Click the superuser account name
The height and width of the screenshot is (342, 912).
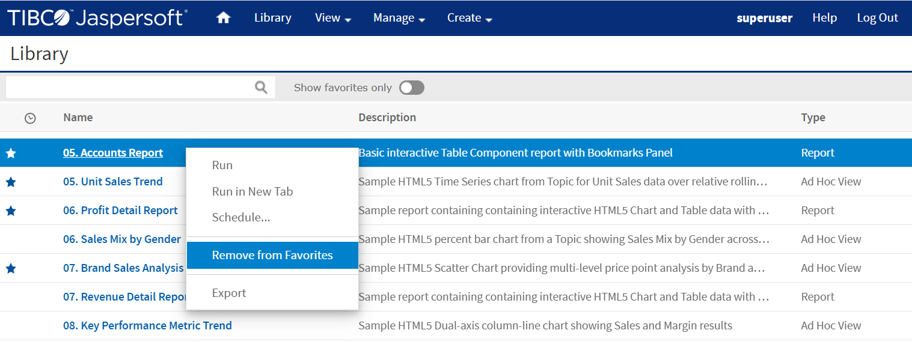pyautogui.click(x=765, y=18)
